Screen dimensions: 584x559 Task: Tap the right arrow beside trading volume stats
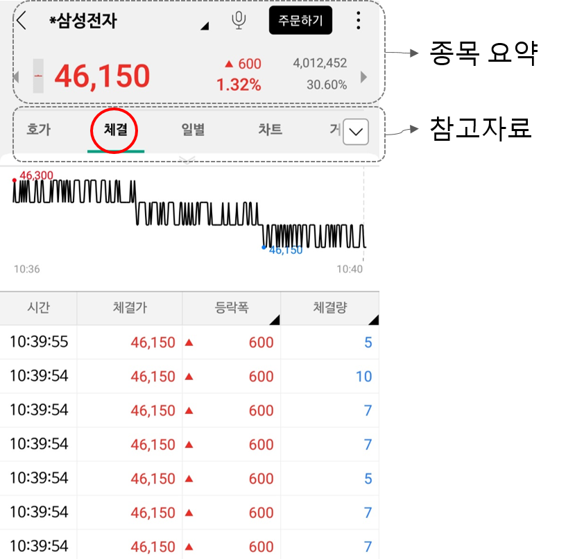point(363,76)
